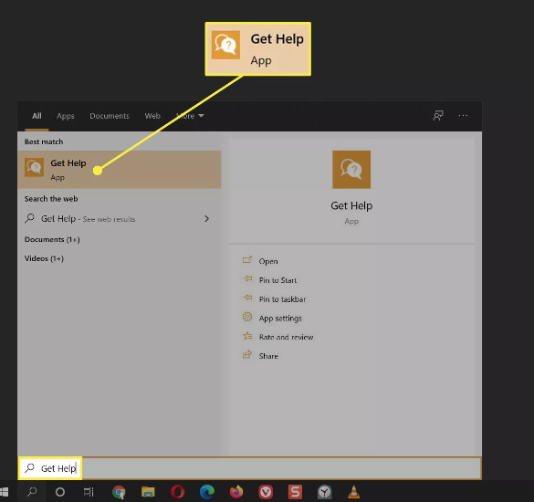Viewport: 534px width, 502px height.
Task: Open the clock app icon on taskbar
Action: click(325, 492)
